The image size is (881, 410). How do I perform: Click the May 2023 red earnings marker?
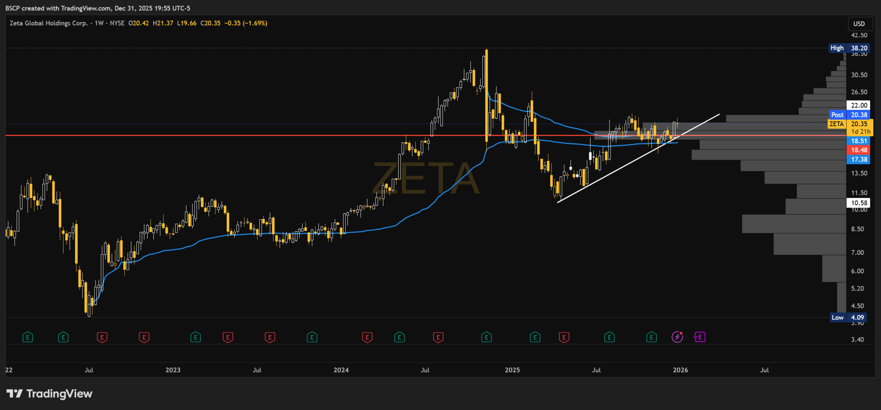pyautogui.click(x=228, y=338)
